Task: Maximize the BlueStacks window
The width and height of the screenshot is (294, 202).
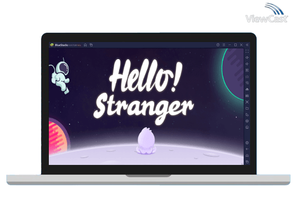Action: click(x=235, y=45)
